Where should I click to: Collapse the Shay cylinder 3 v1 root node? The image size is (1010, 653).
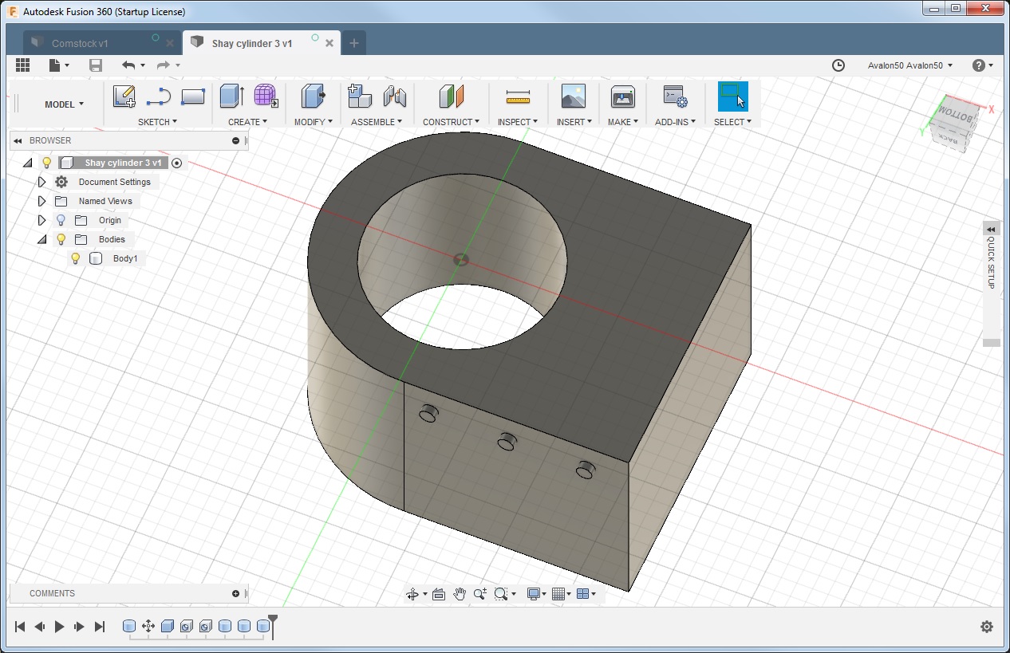click(28, 163)
